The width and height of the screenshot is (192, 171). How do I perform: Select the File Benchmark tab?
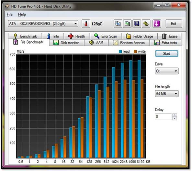coord(28,42)
